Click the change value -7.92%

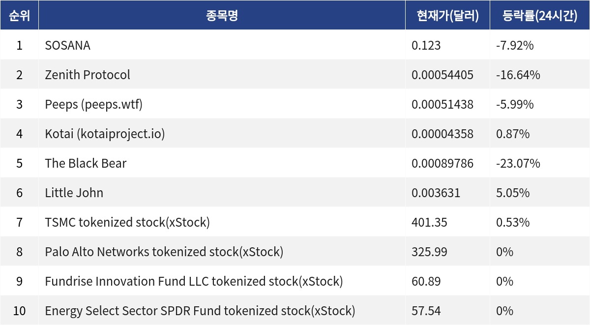coord(515,46)
